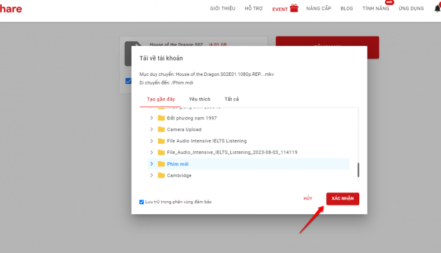The image size is (441, 253).
Task: Click the File Audio Intensive IELTS Listening folder icon
Action: (x=161, y=141)
